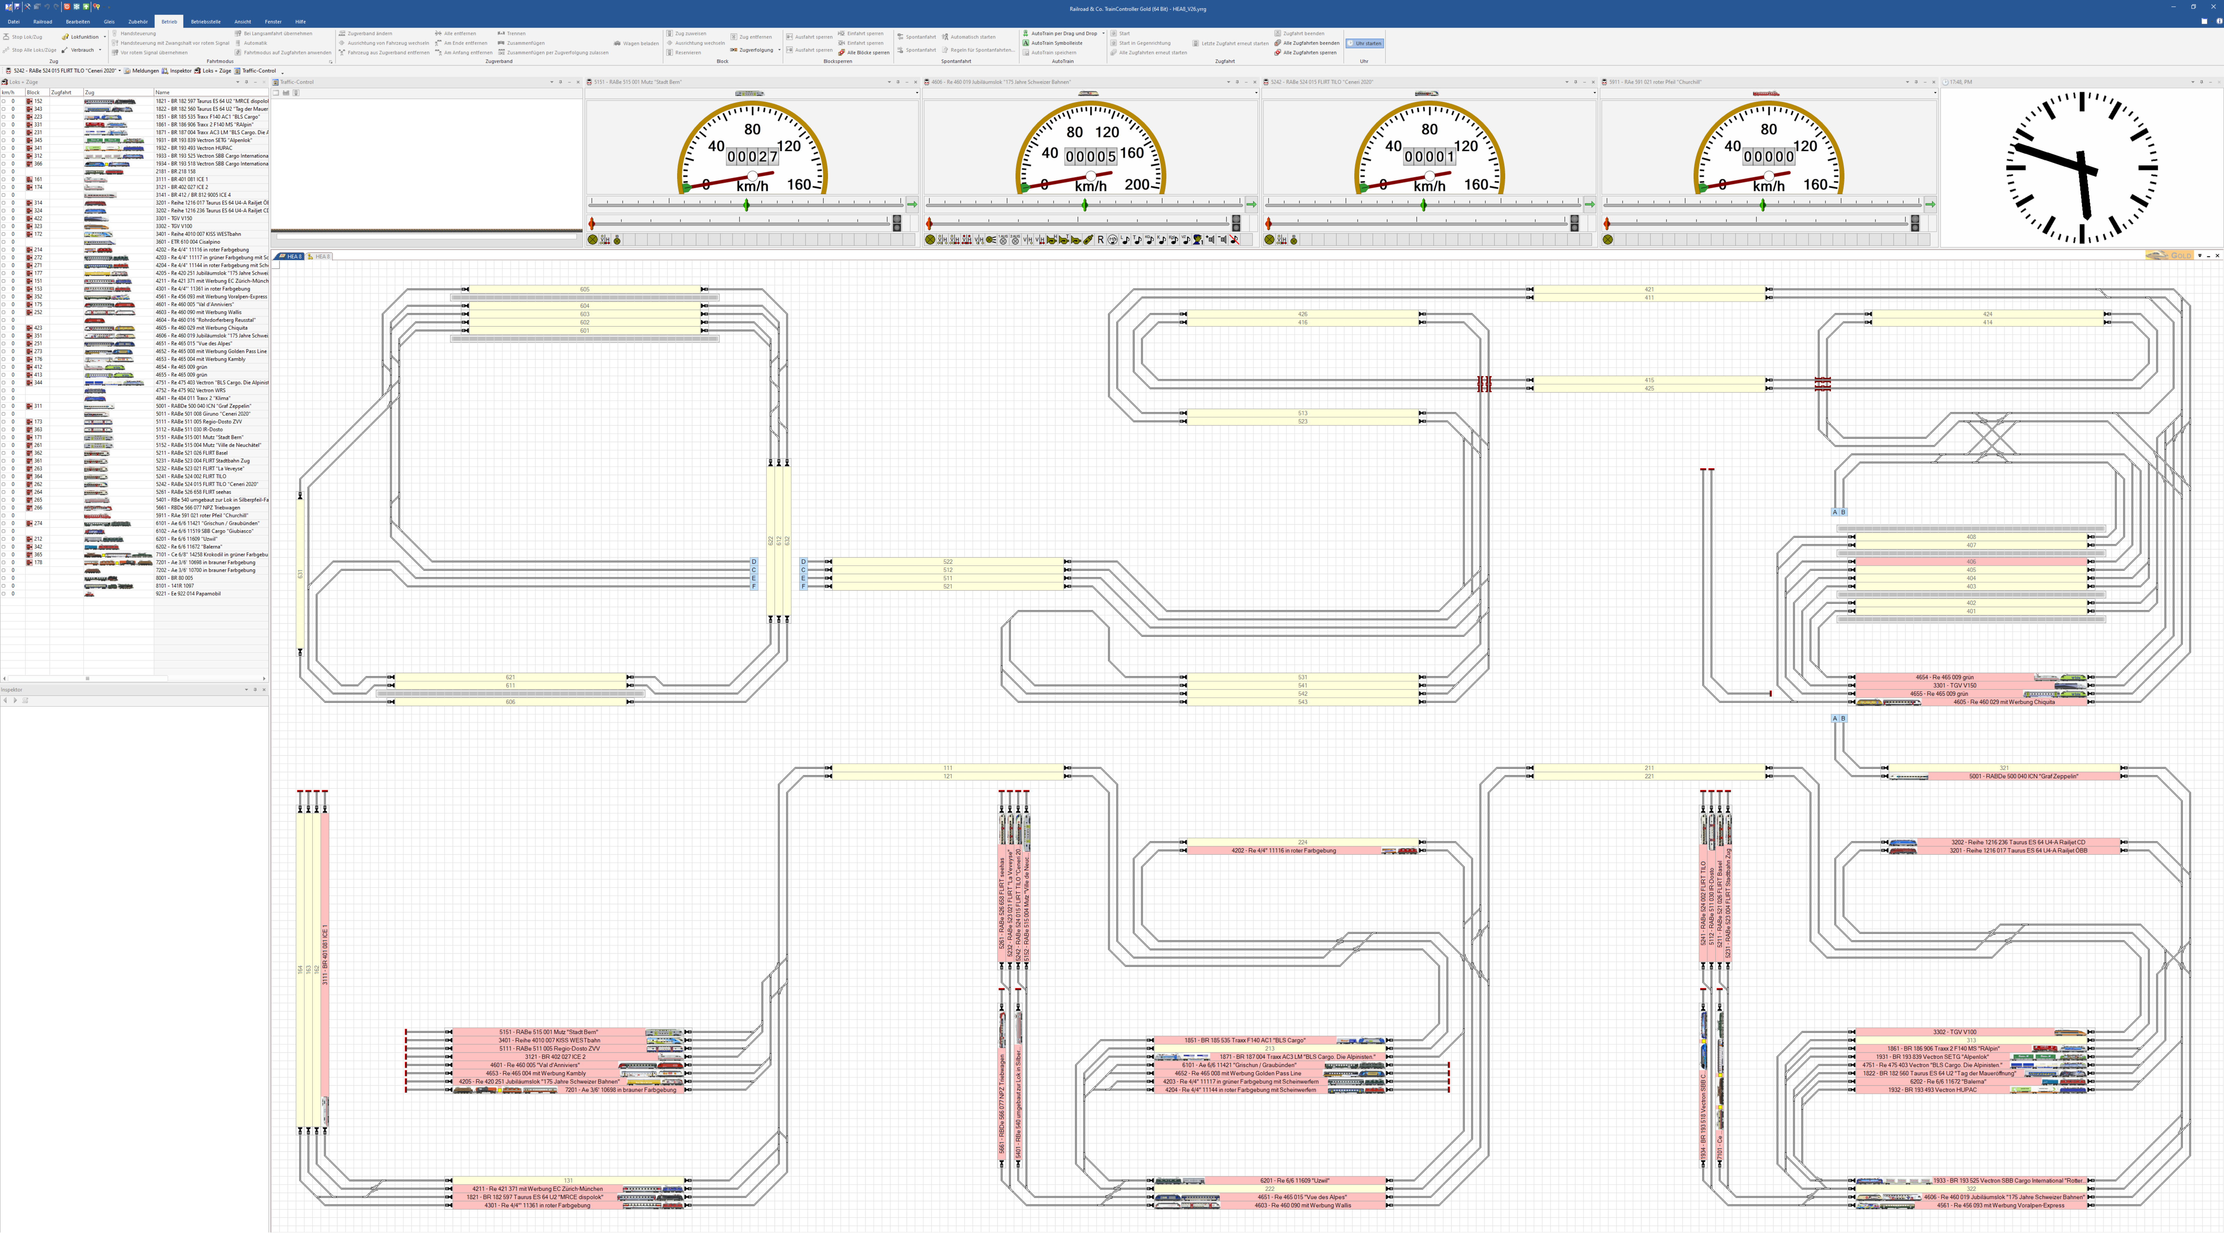This screenshot has height=1233, width=2224.
Task: Click the IB function icon in the 5151 window
Action: click(617, 240)
